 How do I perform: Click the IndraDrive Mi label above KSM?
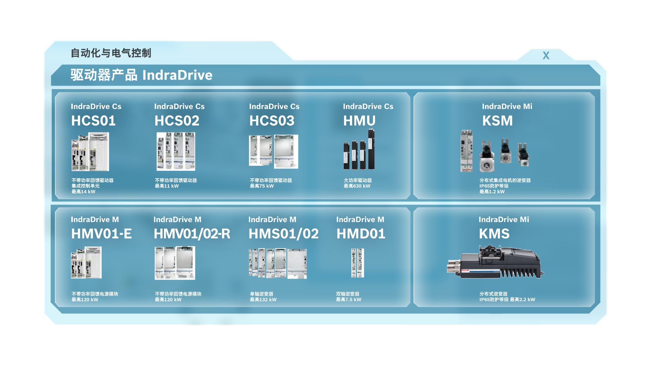pyautogui.click(x=507, y=106)
